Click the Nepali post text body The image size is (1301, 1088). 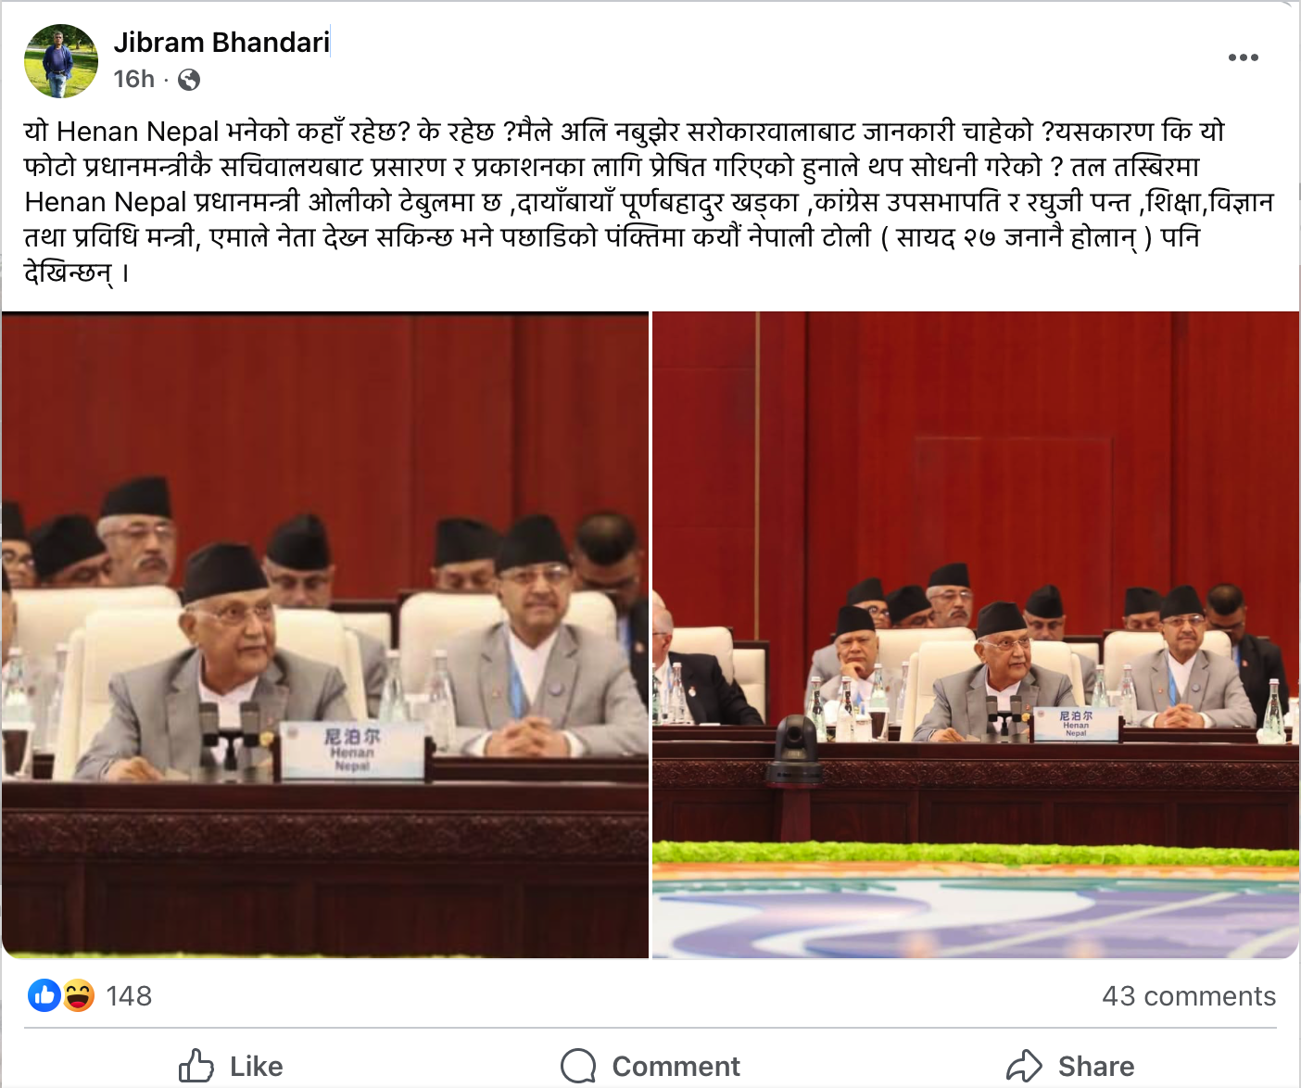click(649, 201)
